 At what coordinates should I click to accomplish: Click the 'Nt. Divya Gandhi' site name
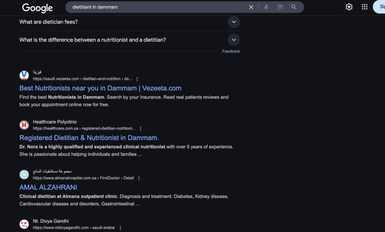(x=51, y=221)
